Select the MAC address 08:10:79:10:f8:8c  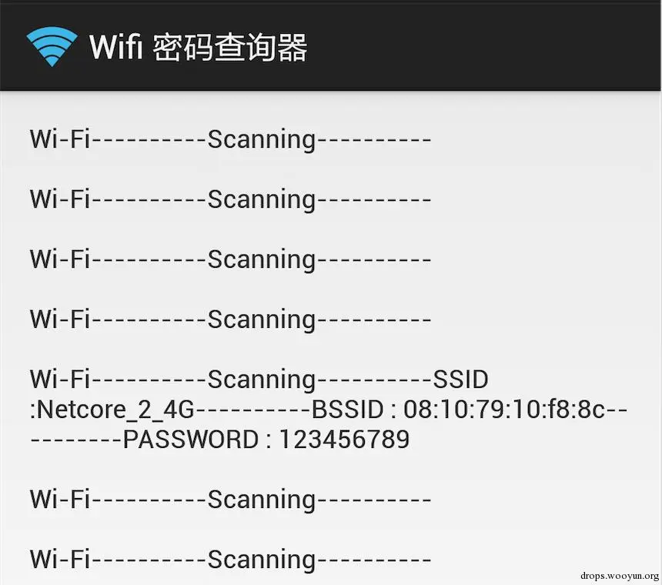(504, 409)
